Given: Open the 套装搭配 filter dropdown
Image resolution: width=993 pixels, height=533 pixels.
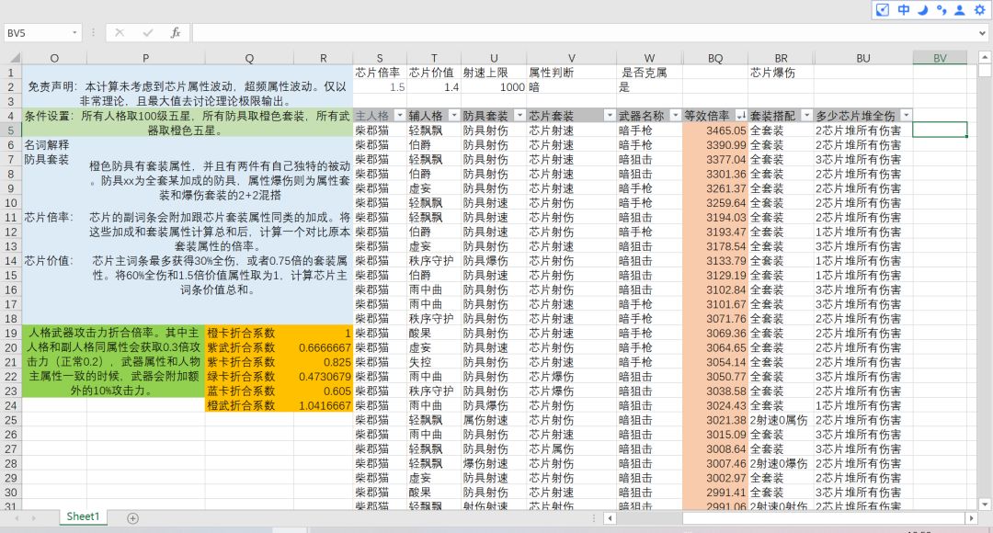Looking at the screenshot, I should point(807,115).
